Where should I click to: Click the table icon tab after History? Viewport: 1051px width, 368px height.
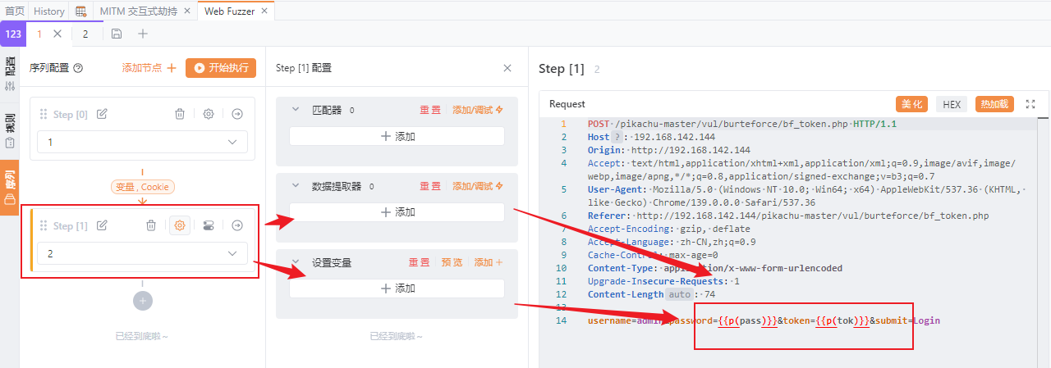pyautogui.click(x=80, y=11)
